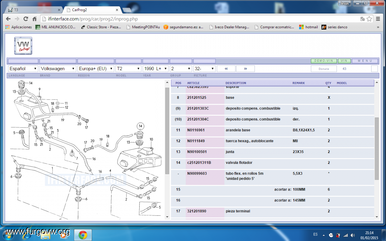Select article number 321201890
Viewport: 386px width, 241px height.
(197, 211)
